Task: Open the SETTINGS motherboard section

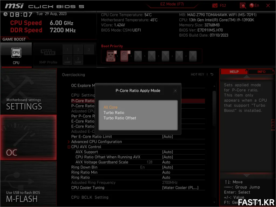Action: 29,91
